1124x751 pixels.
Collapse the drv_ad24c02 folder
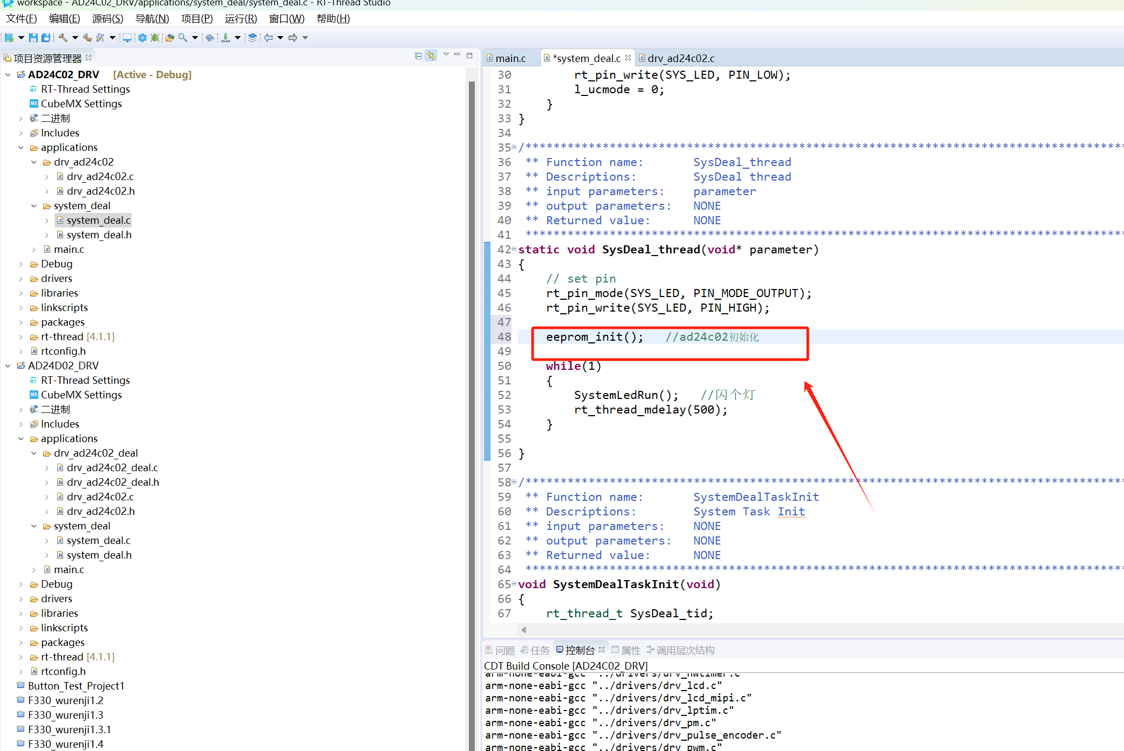point(34,162)
